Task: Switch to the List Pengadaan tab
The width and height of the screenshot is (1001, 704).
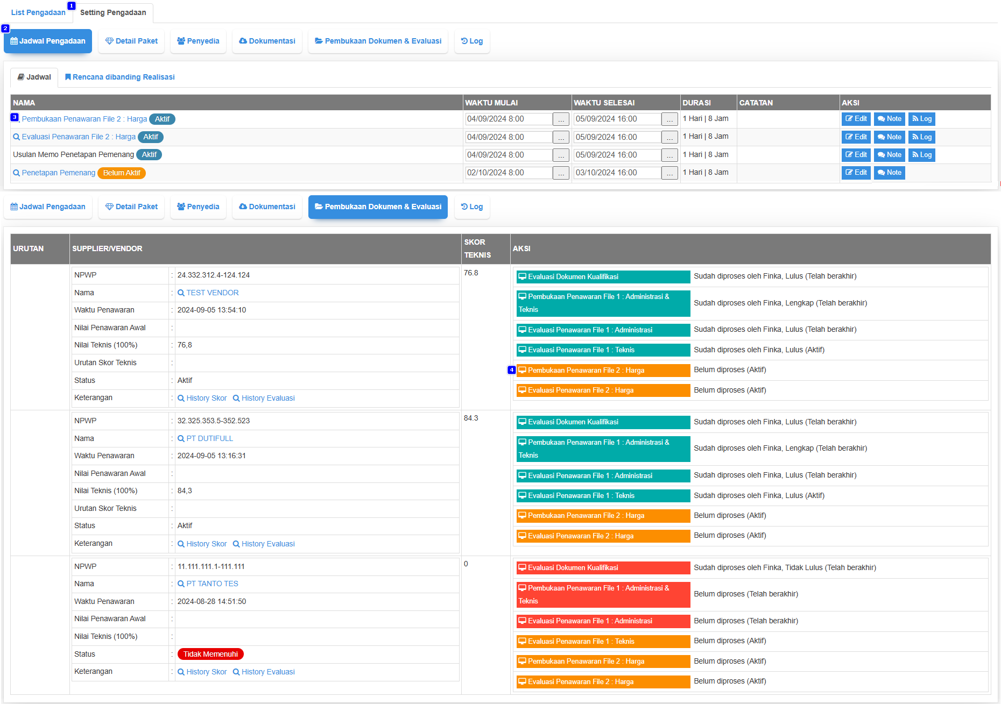Action: 38,12
